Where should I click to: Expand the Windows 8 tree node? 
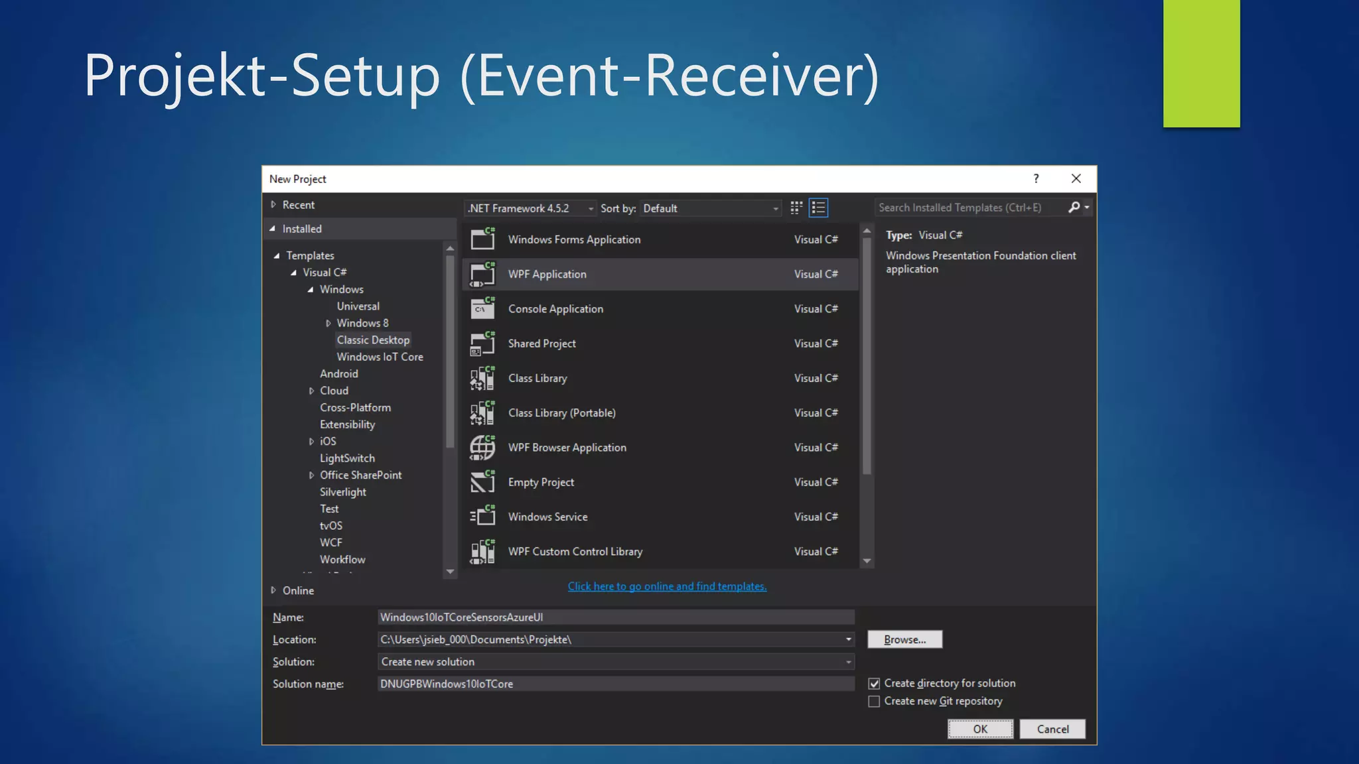pos(328,324)
